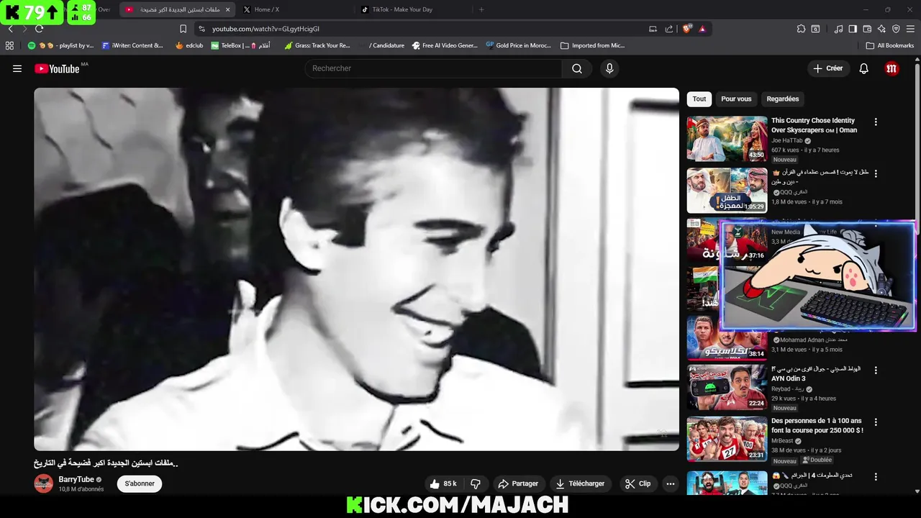
Task: Dislike the video
Action: pos(475,483)
